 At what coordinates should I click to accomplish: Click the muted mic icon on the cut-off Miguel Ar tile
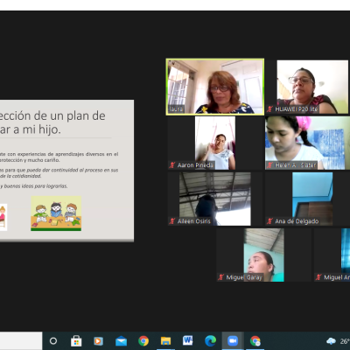(x=318, y=277)
